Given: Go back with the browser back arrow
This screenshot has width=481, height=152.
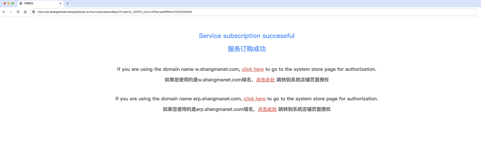Looking at the screenshot, I should coord(3,12).
